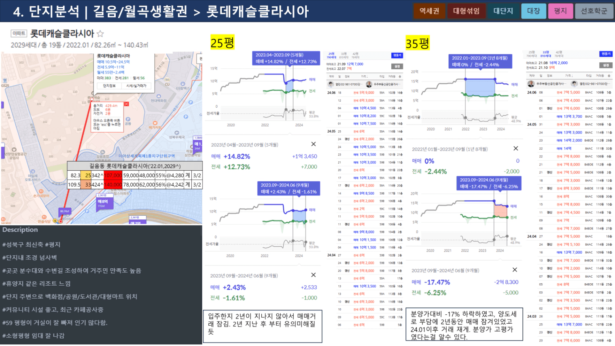Click the #휴양지 같은 리조트 느낌 line
The height and width of the screenshot is (346, 615).
36,284
